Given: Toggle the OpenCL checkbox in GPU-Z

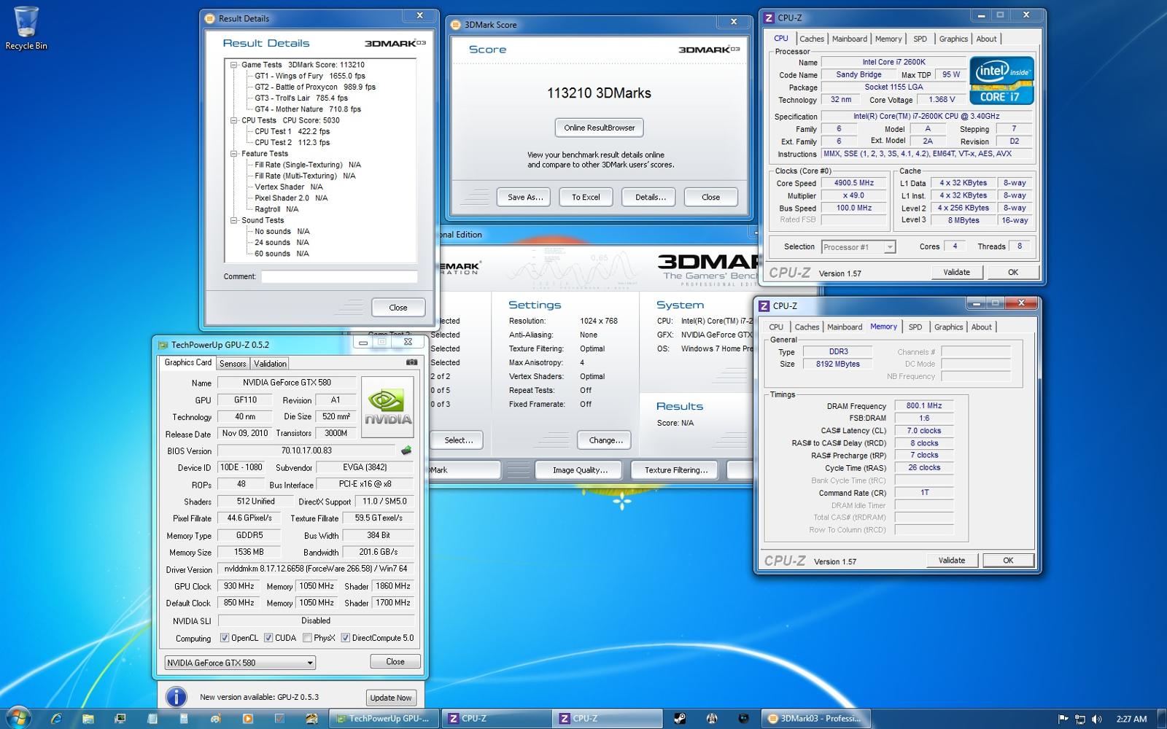Looking at the screenshot, I should coord(225,638).
